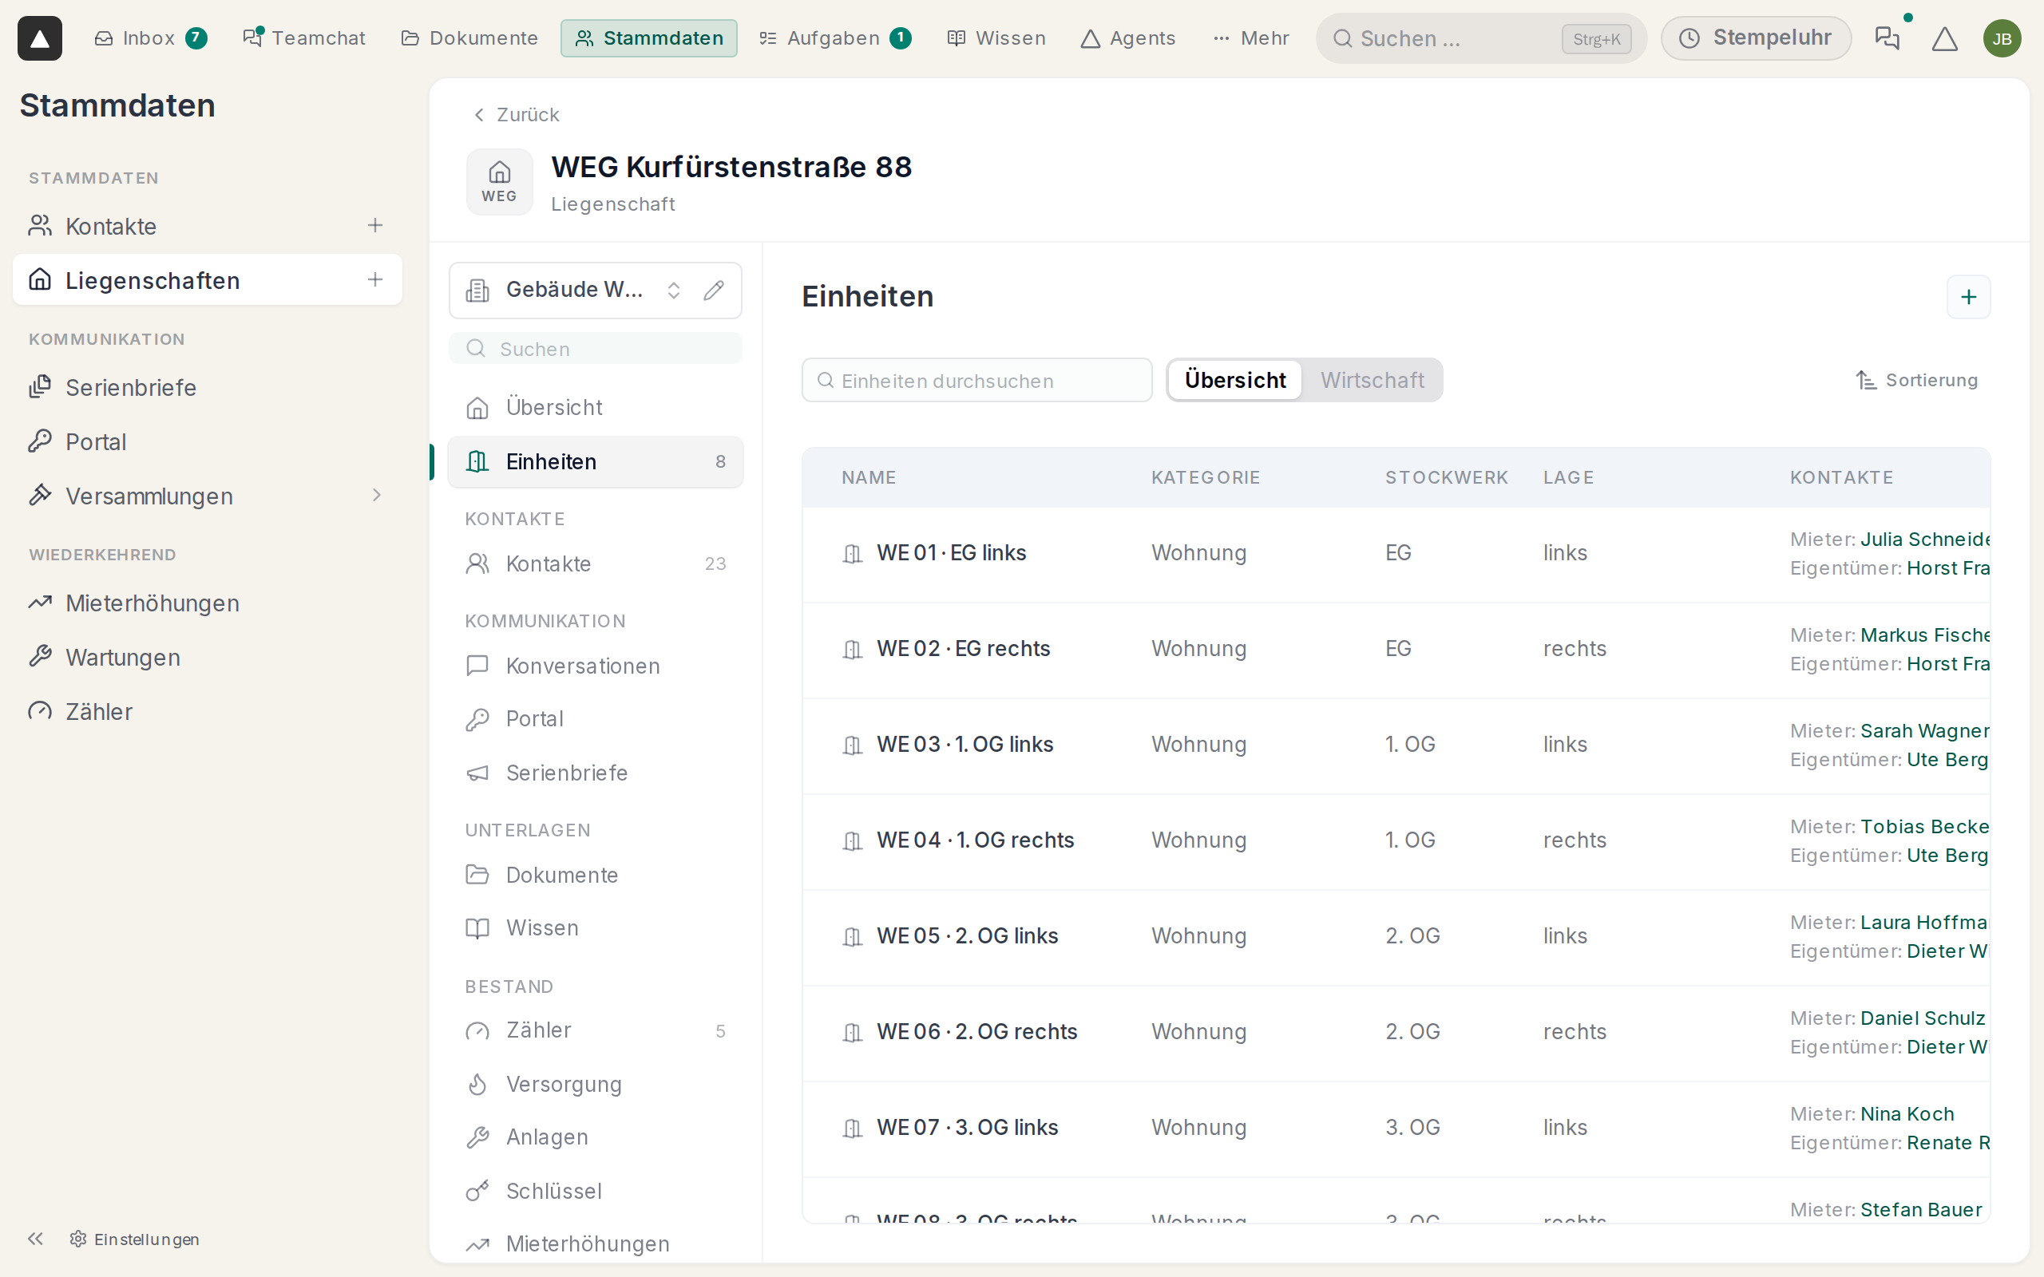Edit building with the pencil icon

[714, 290]
